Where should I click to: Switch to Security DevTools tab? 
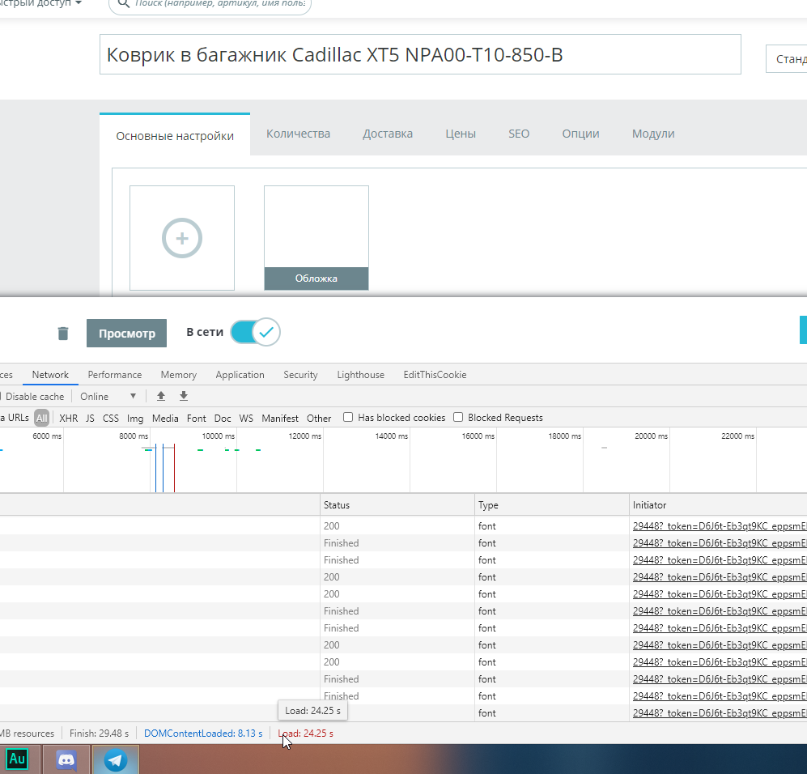[x=300, y=375]
